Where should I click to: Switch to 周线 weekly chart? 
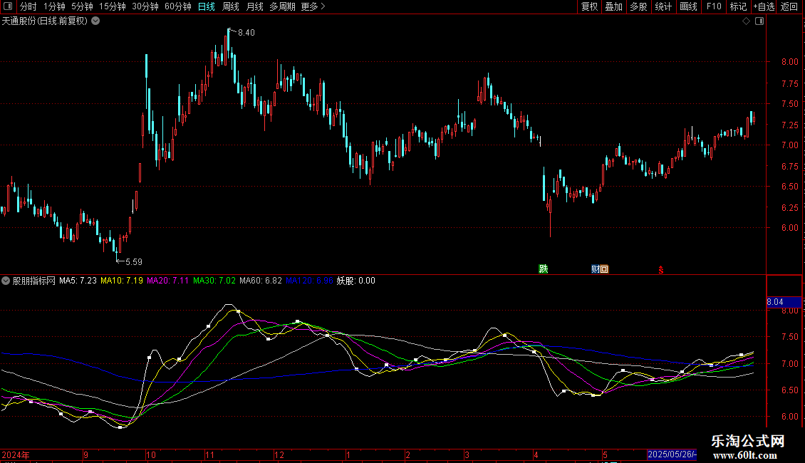click(231, 6)
